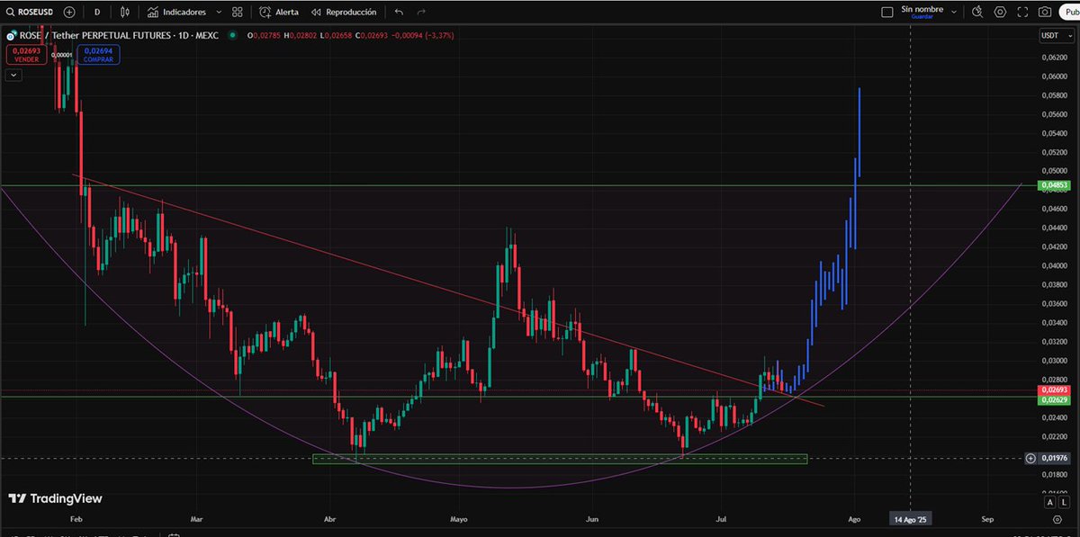Image resolution: width=1080 pixels, height=537 pixels.
Task: Click the red 0,02693 current price label
Action: click(1053, 389)
